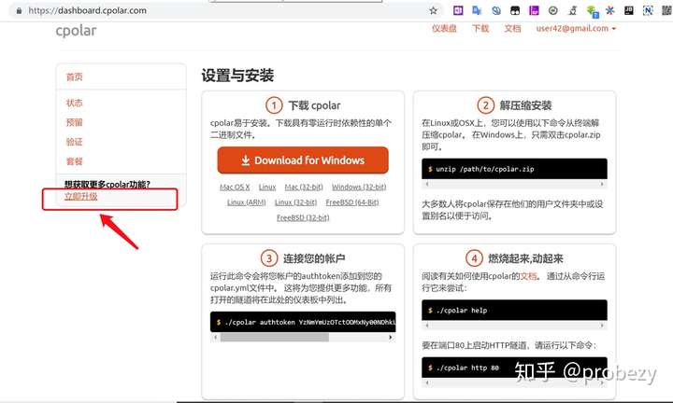This screenshot has height=403, width=673.
Task: Click the cpolar logo
Action: point(76,31)
